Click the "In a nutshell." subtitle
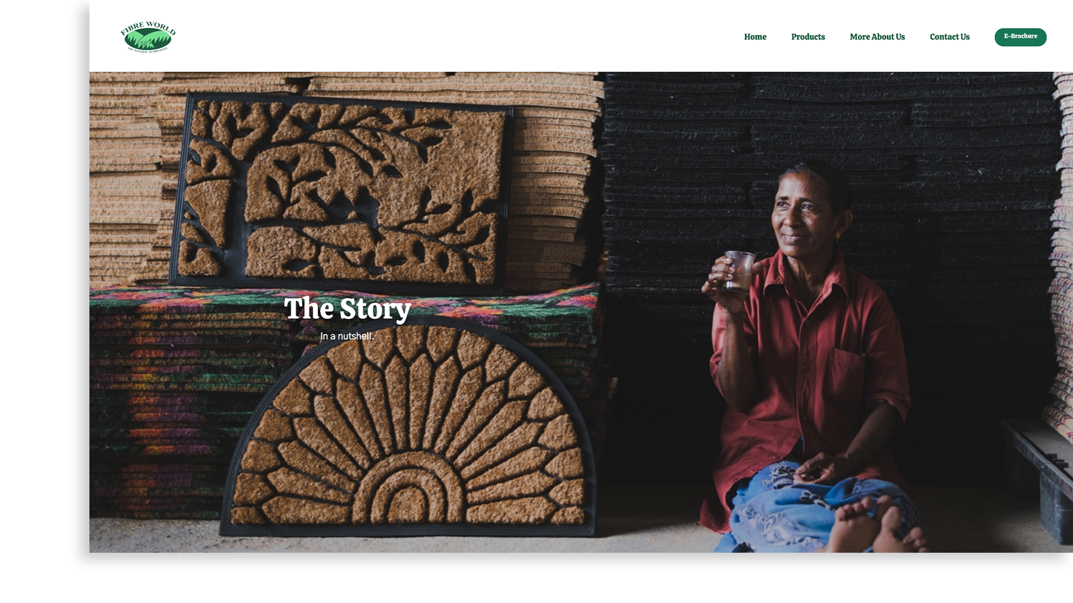This screenshot has height=603, width=1073. pyautogui.click(x=347, y=336)
